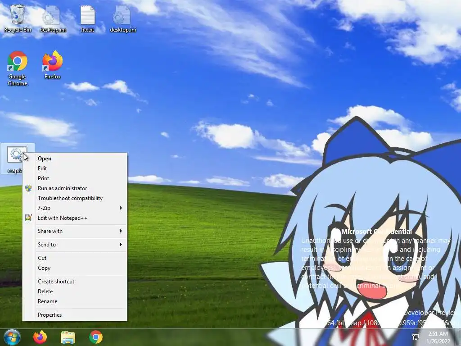Image resolution: width=461 pixels, height=346 pixels.
Task: Choose Troubleshoot compatibility
Action: (75, 198)
